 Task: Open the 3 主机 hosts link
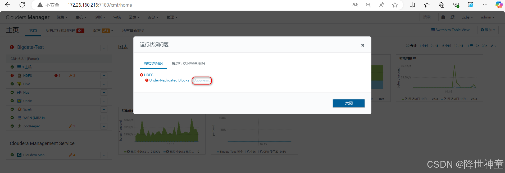click(25, 67)
